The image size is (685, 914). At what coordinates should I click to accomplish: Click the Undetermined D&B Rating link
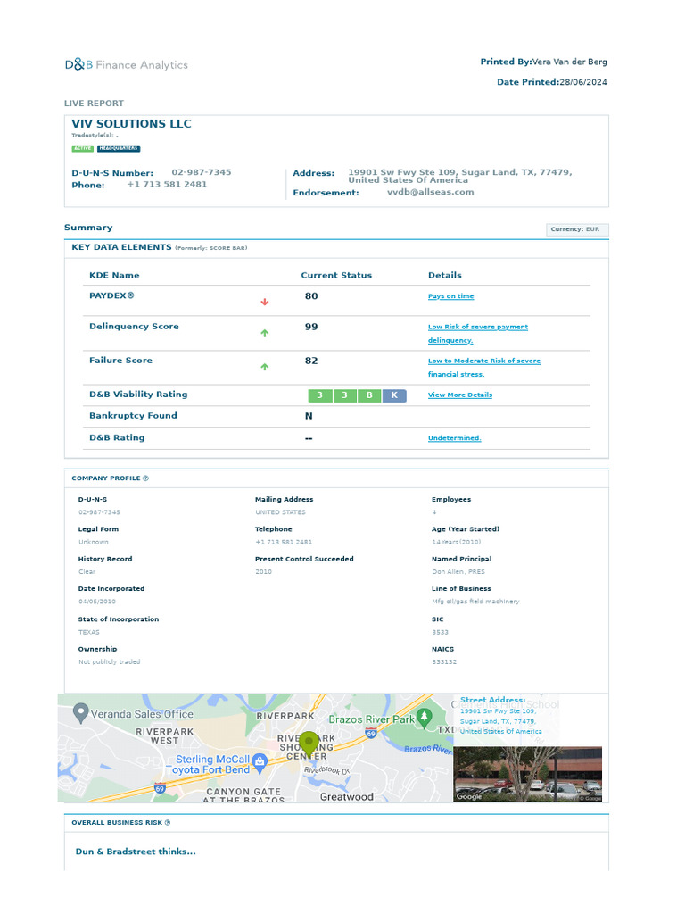(x=454, y=437)
